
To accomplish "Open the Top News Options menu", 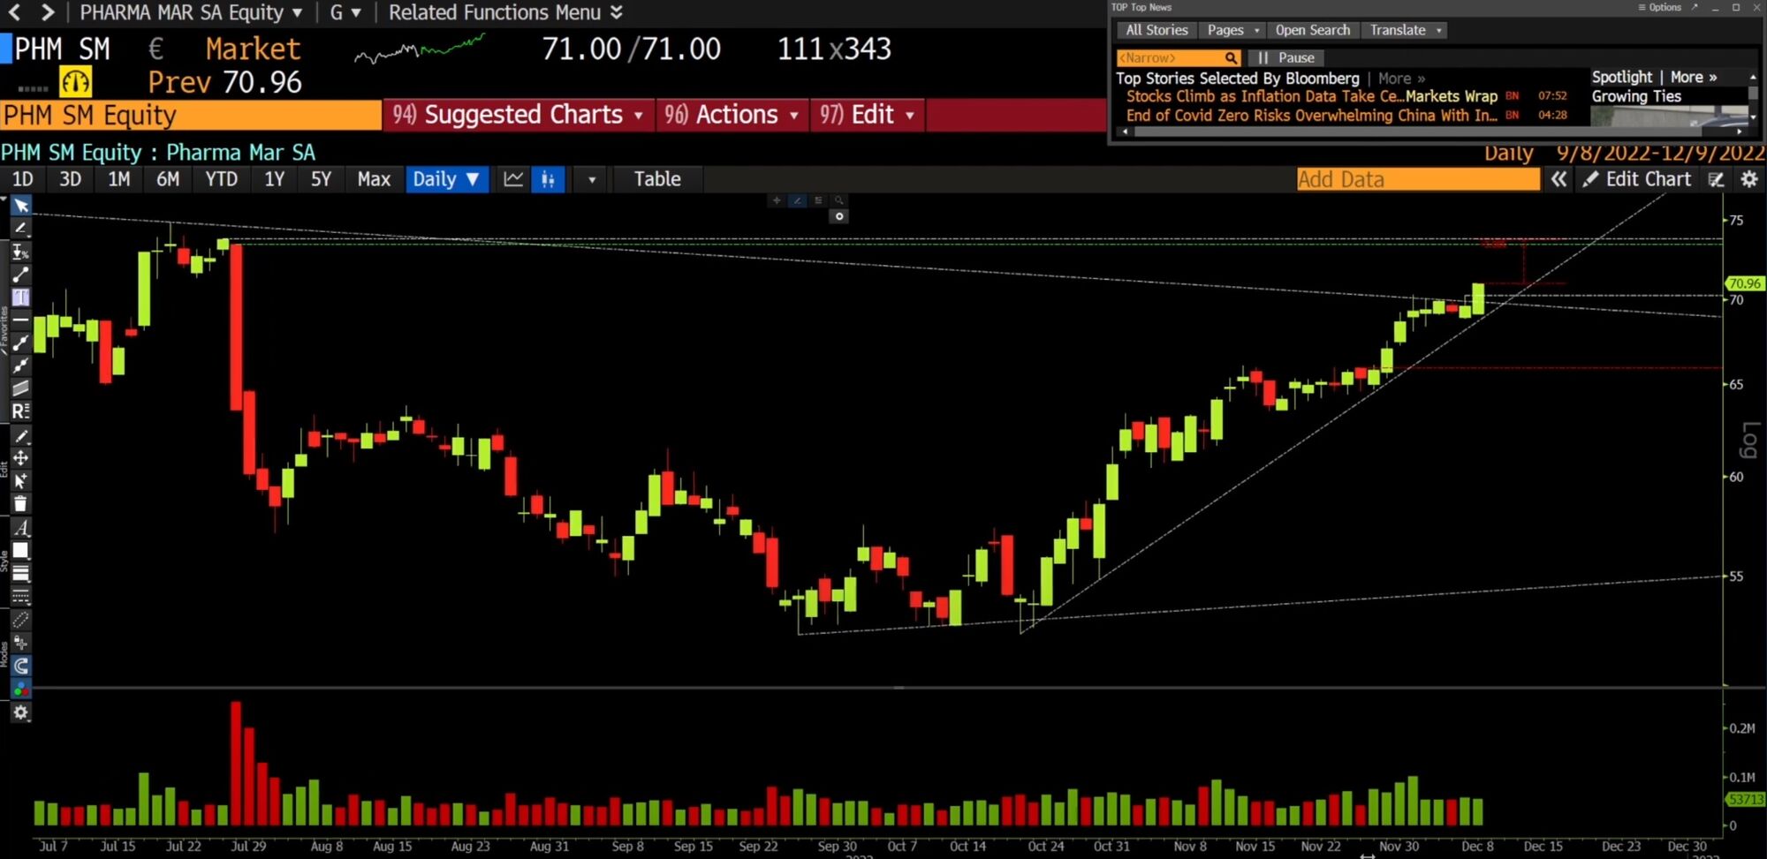I will (x=1659, y=7).
